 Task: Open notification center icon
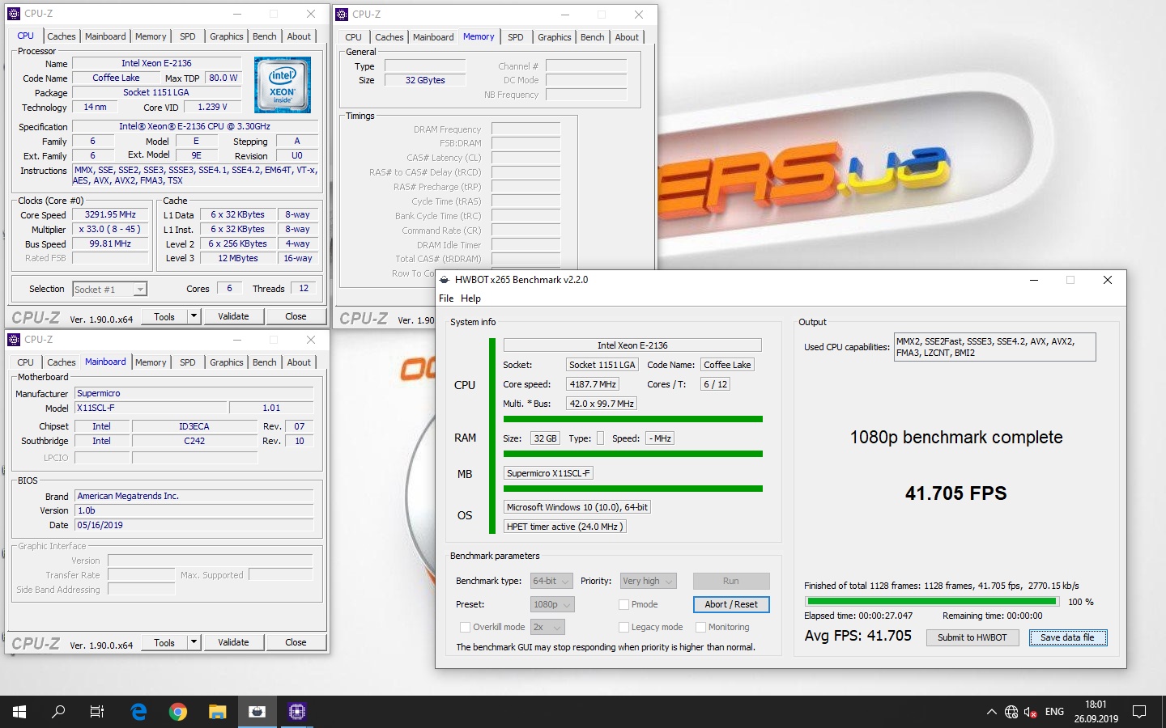1139,712
